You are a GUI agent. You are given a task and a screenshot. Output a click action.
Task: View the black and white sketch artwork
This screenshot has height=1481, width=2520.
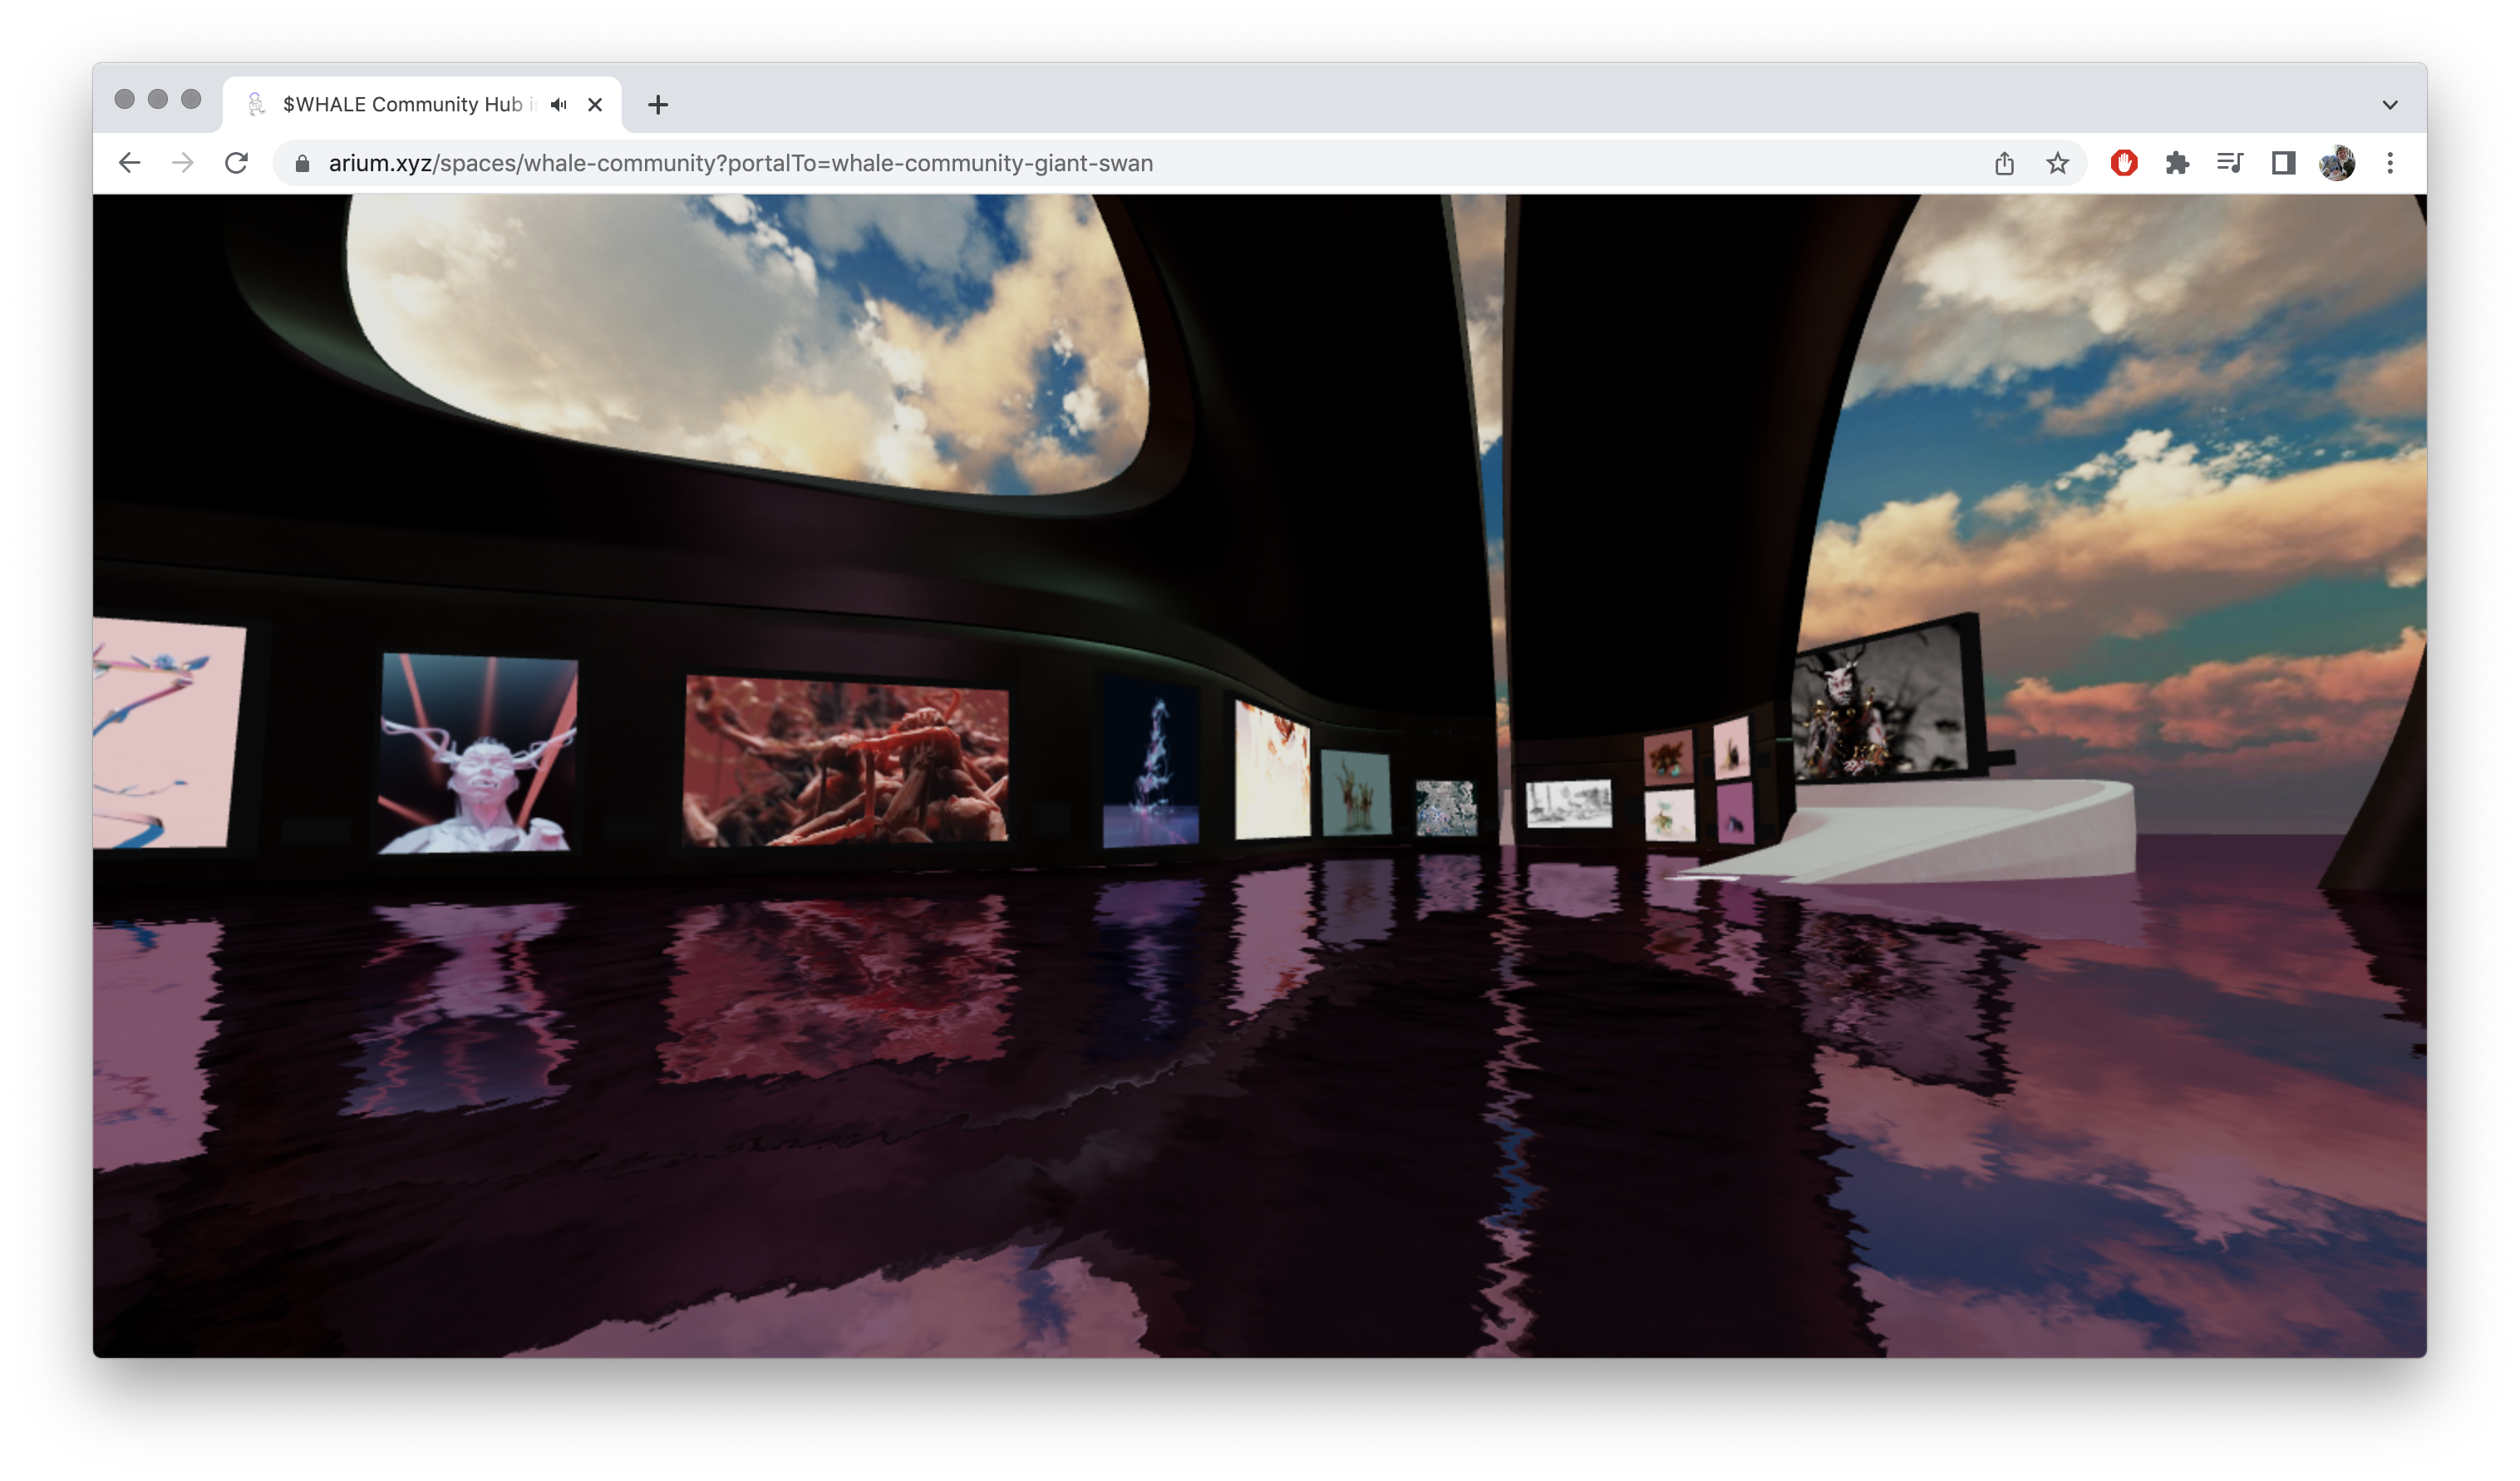pos(1568,804)
